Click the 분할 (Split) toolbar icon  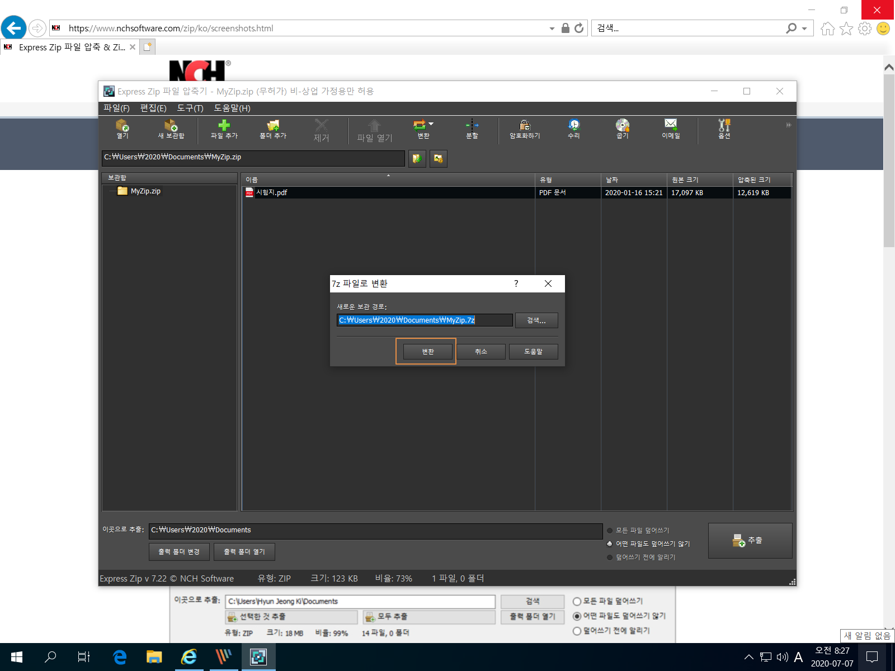(x=472, y=129)
